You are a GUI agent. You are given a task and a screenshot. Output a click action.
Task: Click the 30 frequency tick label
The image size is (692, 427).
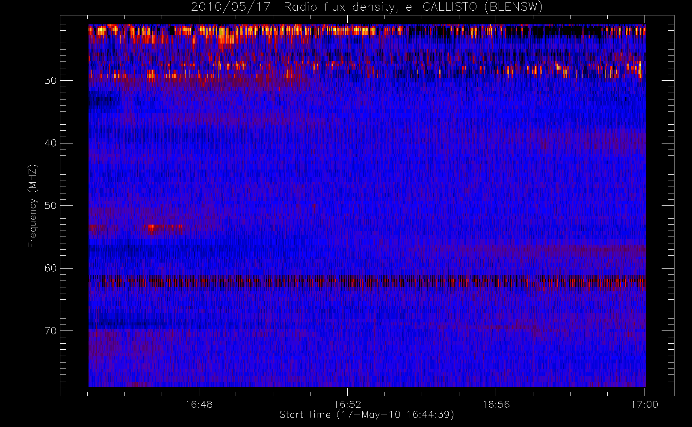(x=50, y=80)
